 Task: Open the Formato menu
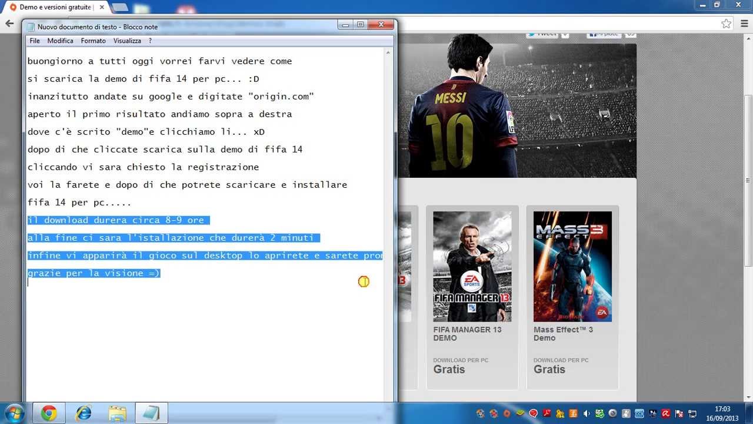point(93,41)
